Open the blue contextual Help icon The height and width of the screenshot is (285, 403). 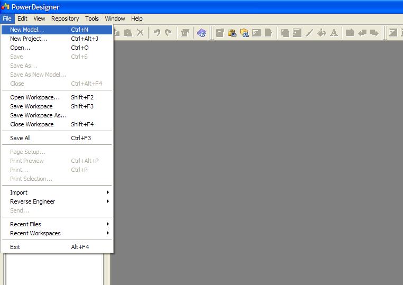[x=201, y=33]
